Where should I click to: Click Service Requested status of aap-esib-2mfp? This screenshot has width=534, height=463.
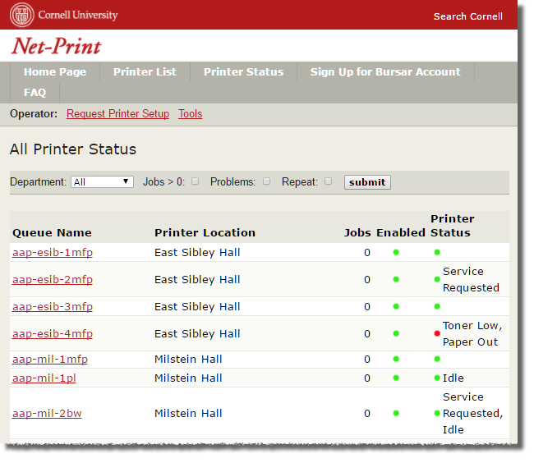coord(471,280)
